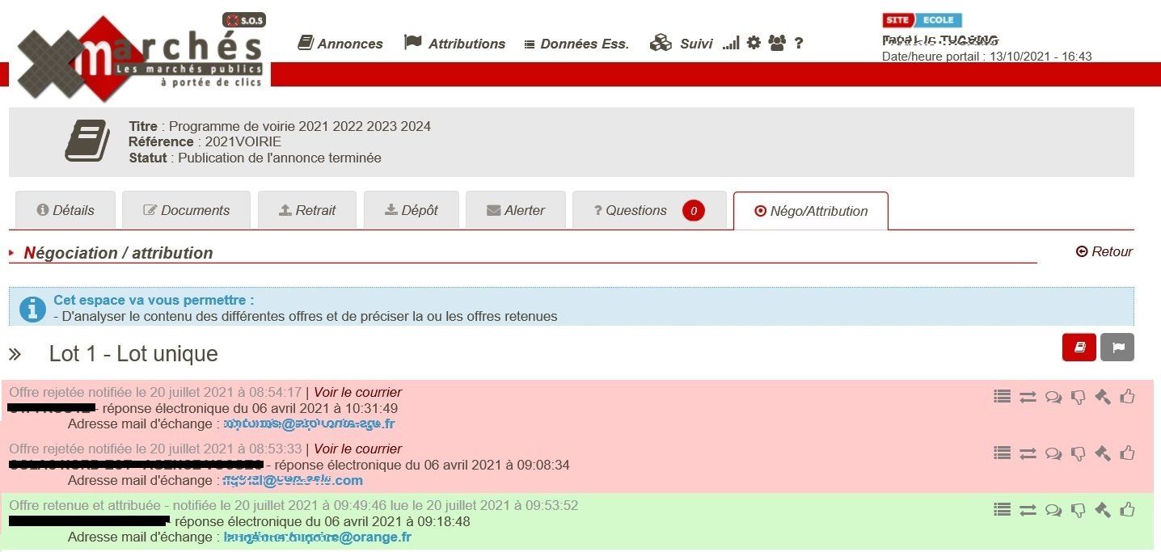This screenshot has width=1161, height=552.
Task: Click exchange arrows icon for offer of 10:31:49
Action: pos(1028,397)
